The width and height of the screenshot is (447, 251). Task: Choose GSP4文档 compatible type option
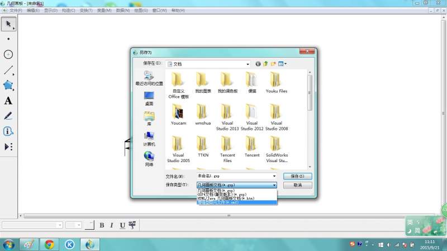236,195
